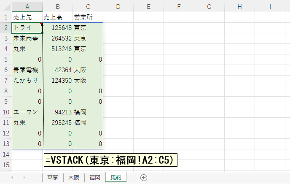Select cell containing トライ
Image resolution: width=290 pixels, height=184 pixels.
[x=27, y=28]
